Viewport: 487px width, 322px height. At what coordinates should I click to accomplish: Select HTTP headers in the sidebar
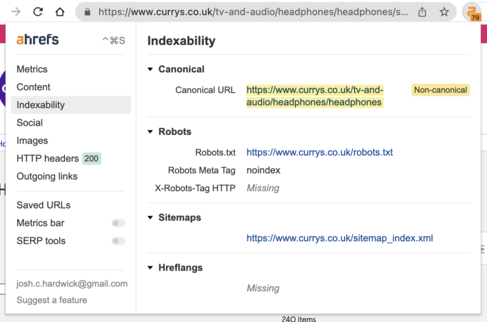tap(48, 159)
